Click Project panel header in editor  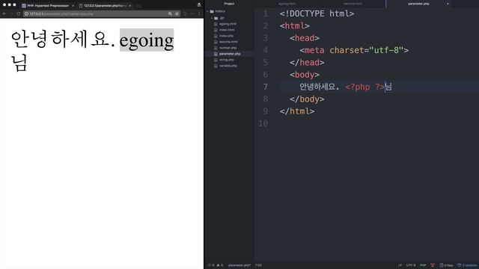229,4
